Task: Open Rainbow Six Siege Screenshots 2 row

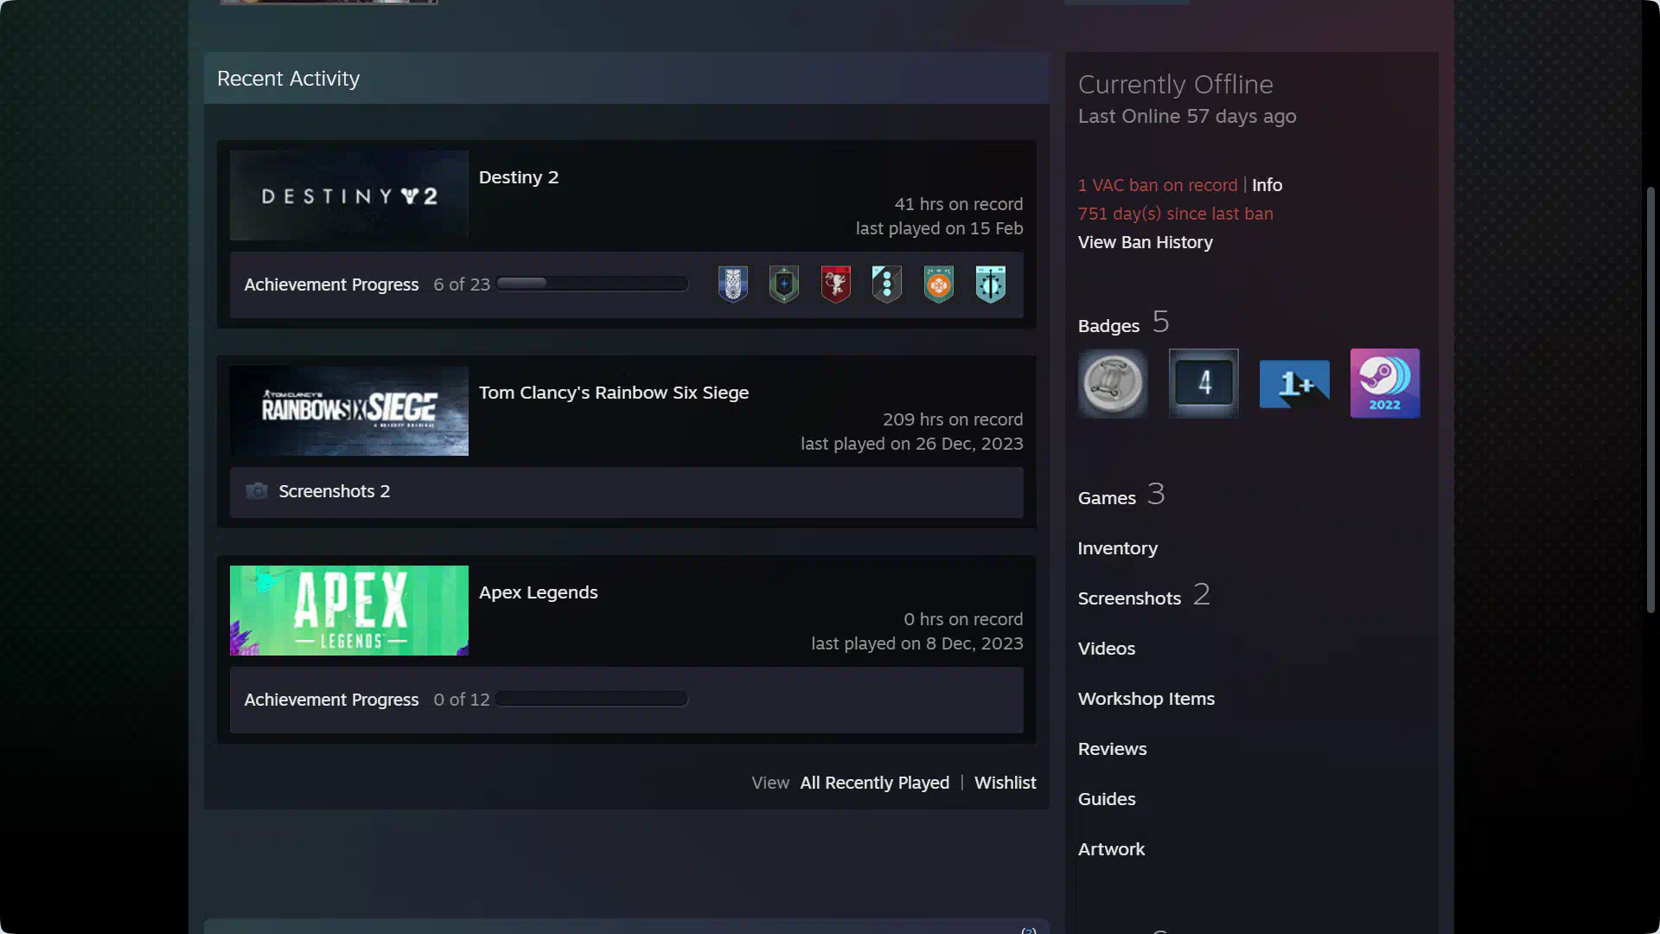Action: click(627, 492)
